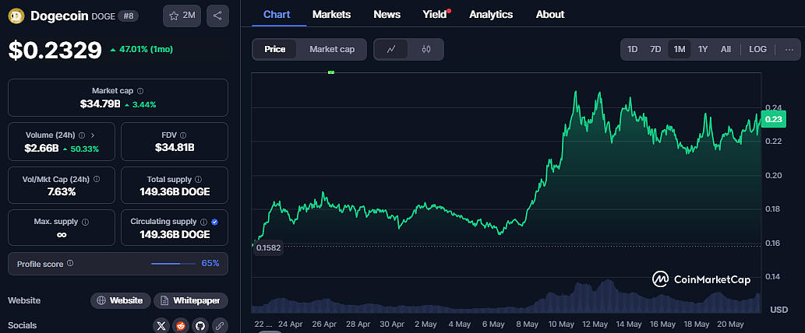
Task: Select the 1Y time range
Action: coord(703,49)
